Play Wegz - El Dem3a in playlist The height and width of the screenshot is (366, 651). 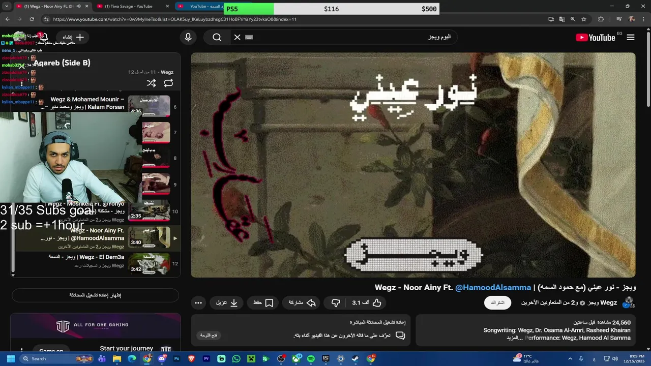97,264
